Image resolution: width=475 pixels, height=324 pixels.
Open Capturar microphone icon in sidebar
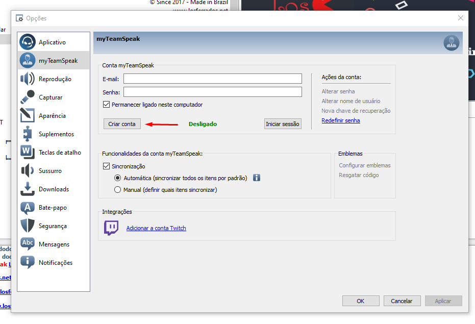tap(28, 97)
